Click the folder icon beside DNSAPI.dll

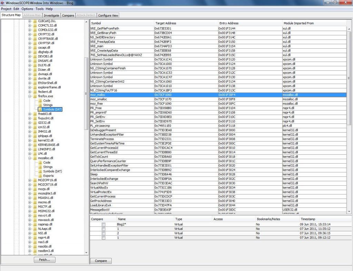tap(35, 61)
